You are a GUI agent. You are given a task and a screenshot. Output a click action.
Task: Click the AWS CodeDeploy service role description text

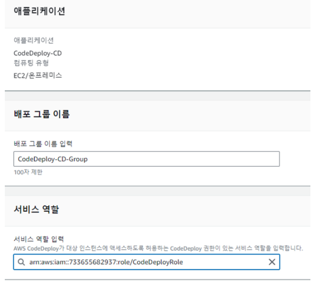[x=158, y=248]
